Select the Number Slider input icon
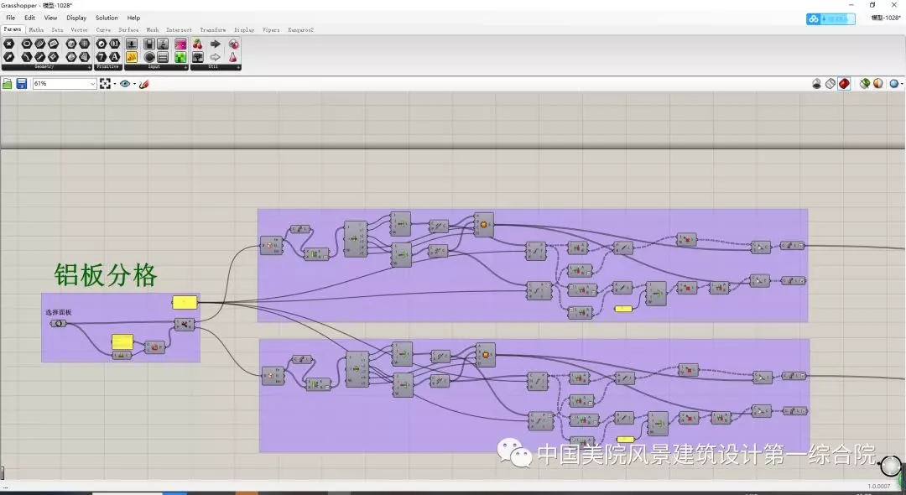 coord(132,44)
